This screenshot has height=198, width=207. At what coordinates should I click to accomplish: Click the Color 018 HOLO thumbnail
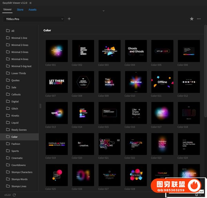(189, 113)
